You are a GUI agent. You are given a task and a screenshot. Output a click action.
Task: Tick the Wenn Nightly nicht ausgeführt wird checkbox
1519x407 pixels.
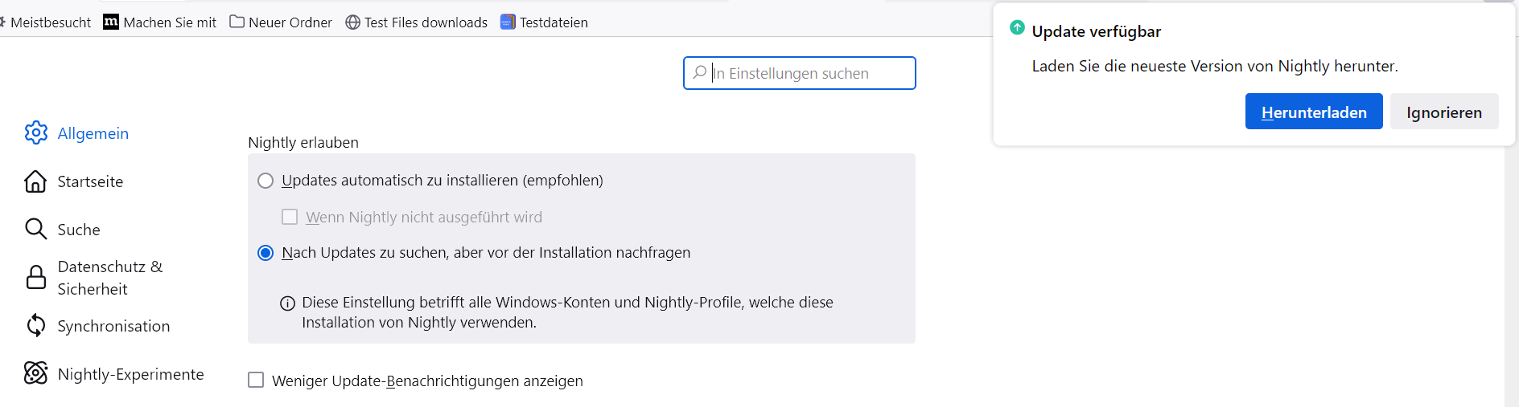pos(290,217)
